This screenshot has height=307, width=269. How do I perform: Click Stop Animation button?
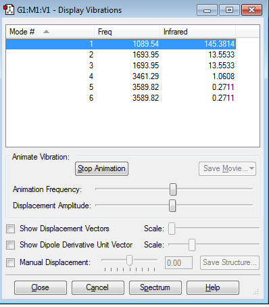click(101, 168)
